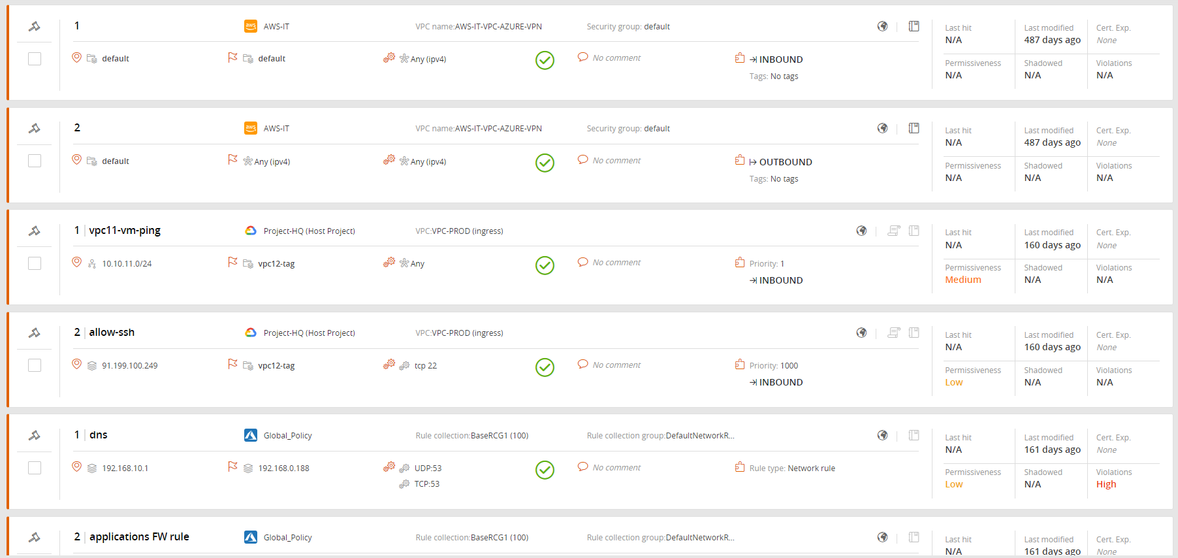This screenshot has width=1178, height=558.
Task: Click the server icon in allow-ssh rule header
Action: pyautogui.click(x=893, y=333)
